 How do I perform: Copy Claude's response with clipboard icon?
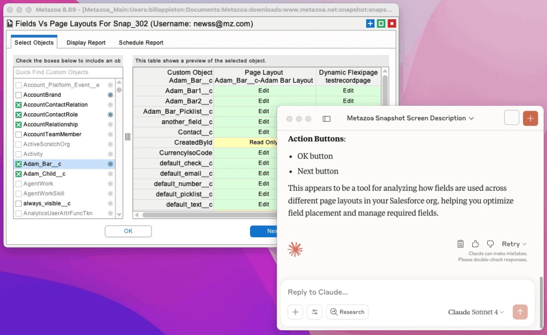coord(460,244)
